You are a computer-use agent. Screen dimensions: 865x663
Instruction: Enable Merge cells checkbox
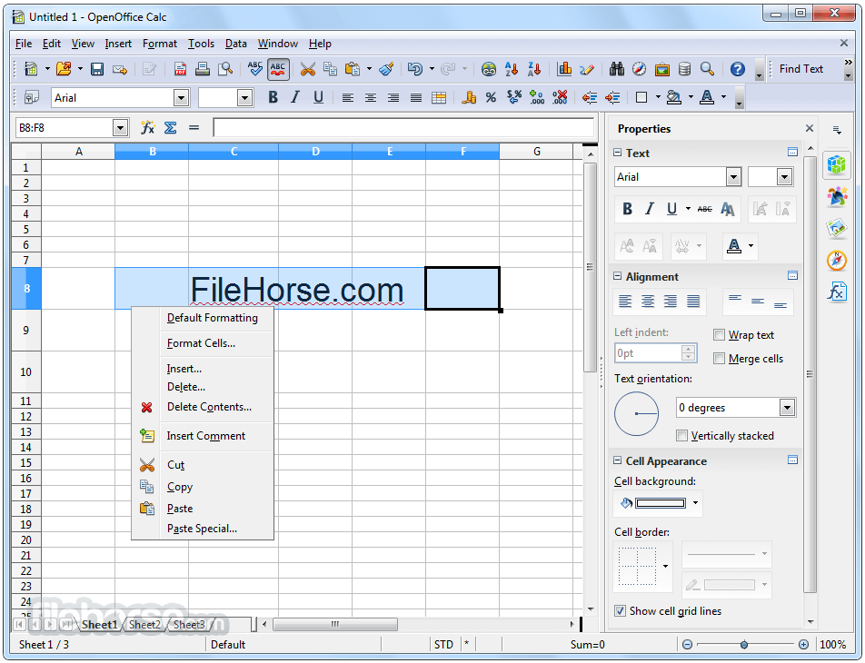tap(719, 359)
